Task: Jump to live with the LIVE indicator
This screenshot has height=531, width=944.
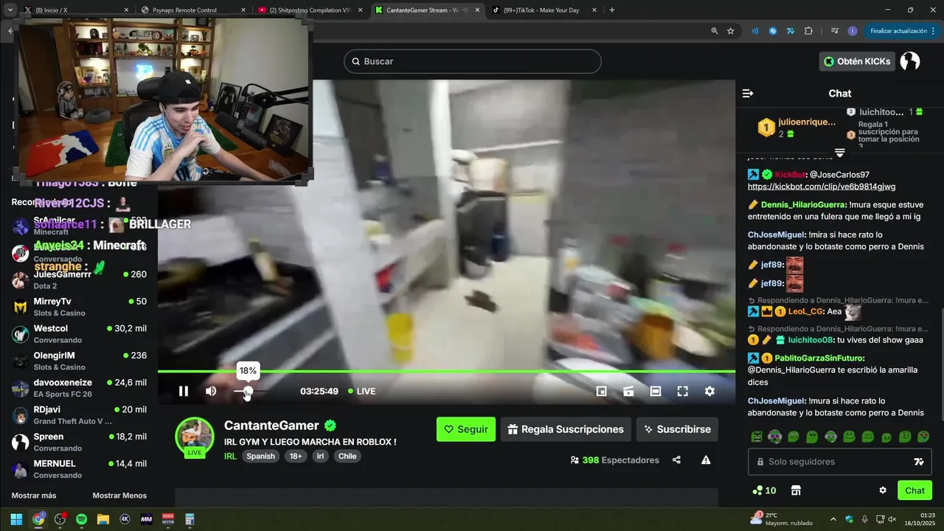Action: tap(362, 392)
